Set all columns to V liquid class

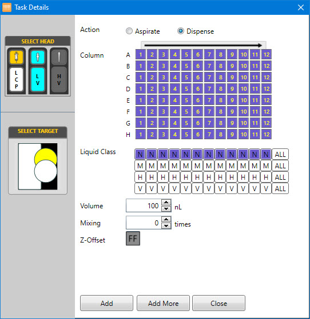(x=280, y=188)
